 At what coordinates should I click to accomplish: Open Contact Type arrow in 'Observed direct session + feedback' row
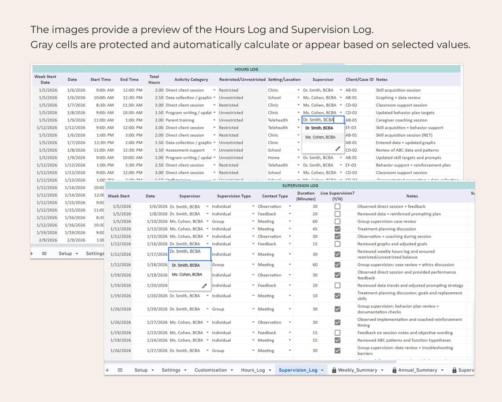click(290, 206)
